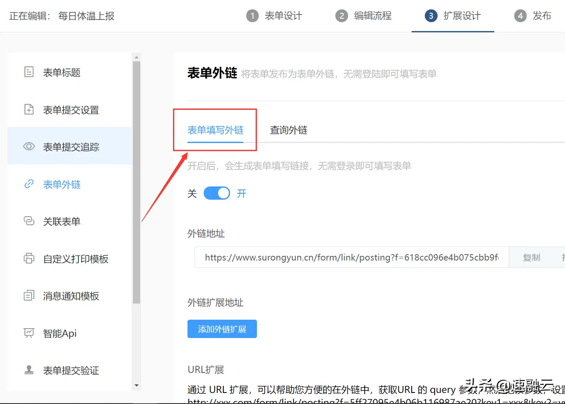Open 消息通知模板 entry

[x=69, y=296]
